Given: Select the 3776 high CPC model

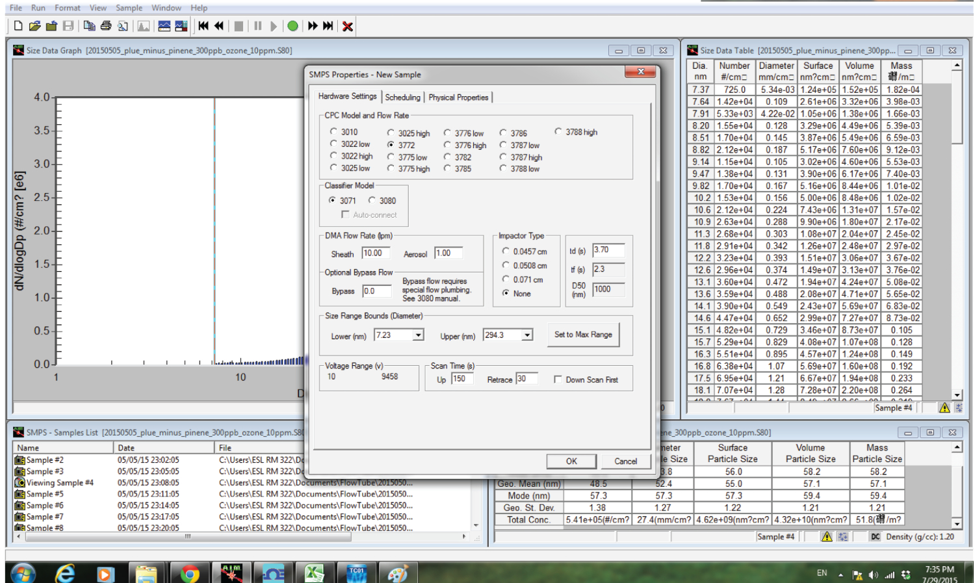Looking at the screenshot, I should [447, 146].
